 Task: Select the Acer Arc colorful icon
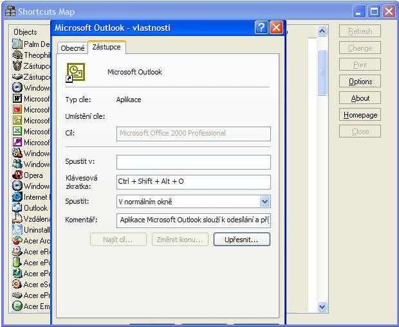tap(17, 240)
